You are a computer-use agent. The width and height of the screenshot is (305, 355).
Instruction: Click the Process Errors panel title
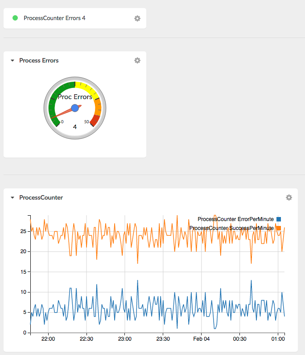39,60
